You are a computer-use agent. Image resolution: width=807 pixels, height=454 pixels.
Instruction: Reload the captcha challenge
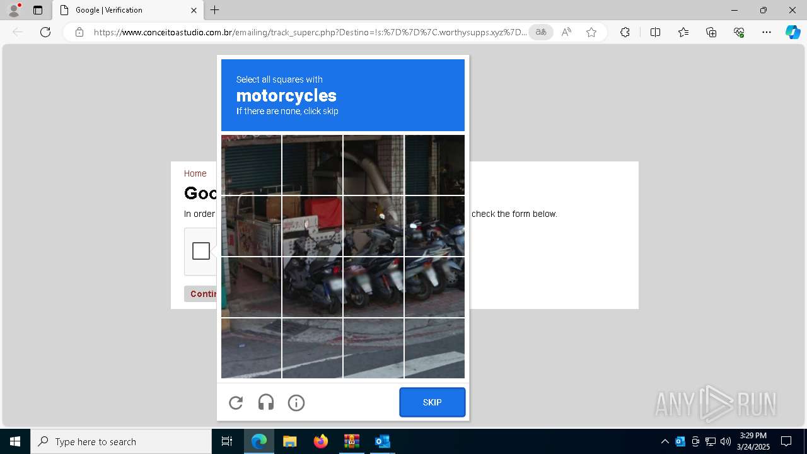pyautogui.click(x=236, y=402)
